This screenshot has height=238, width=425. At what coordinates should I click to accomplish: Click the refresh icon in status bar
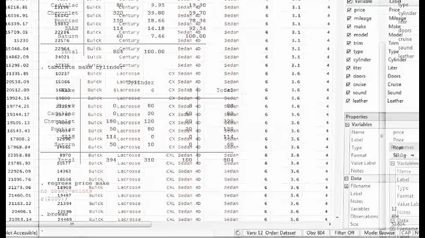point(238,233)
